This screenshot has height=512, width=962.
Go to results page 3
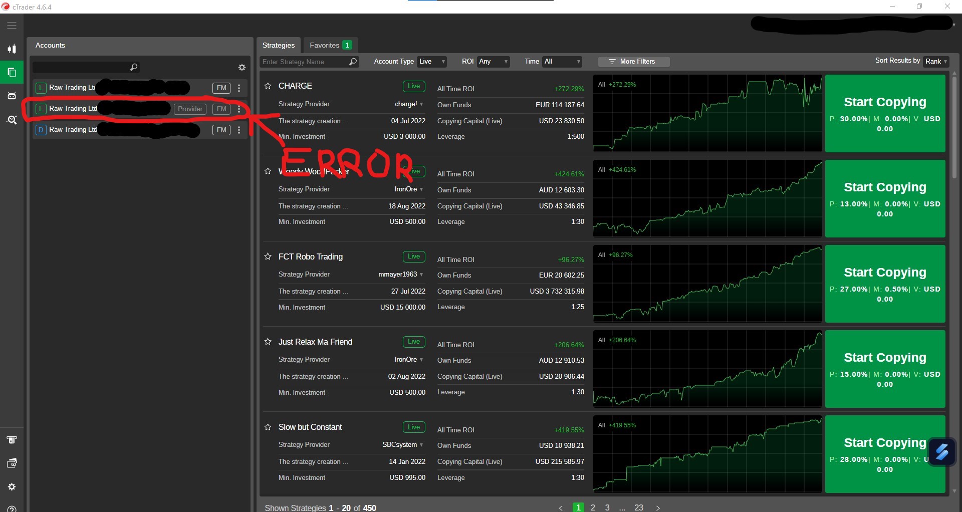click(x=607, y=507)
